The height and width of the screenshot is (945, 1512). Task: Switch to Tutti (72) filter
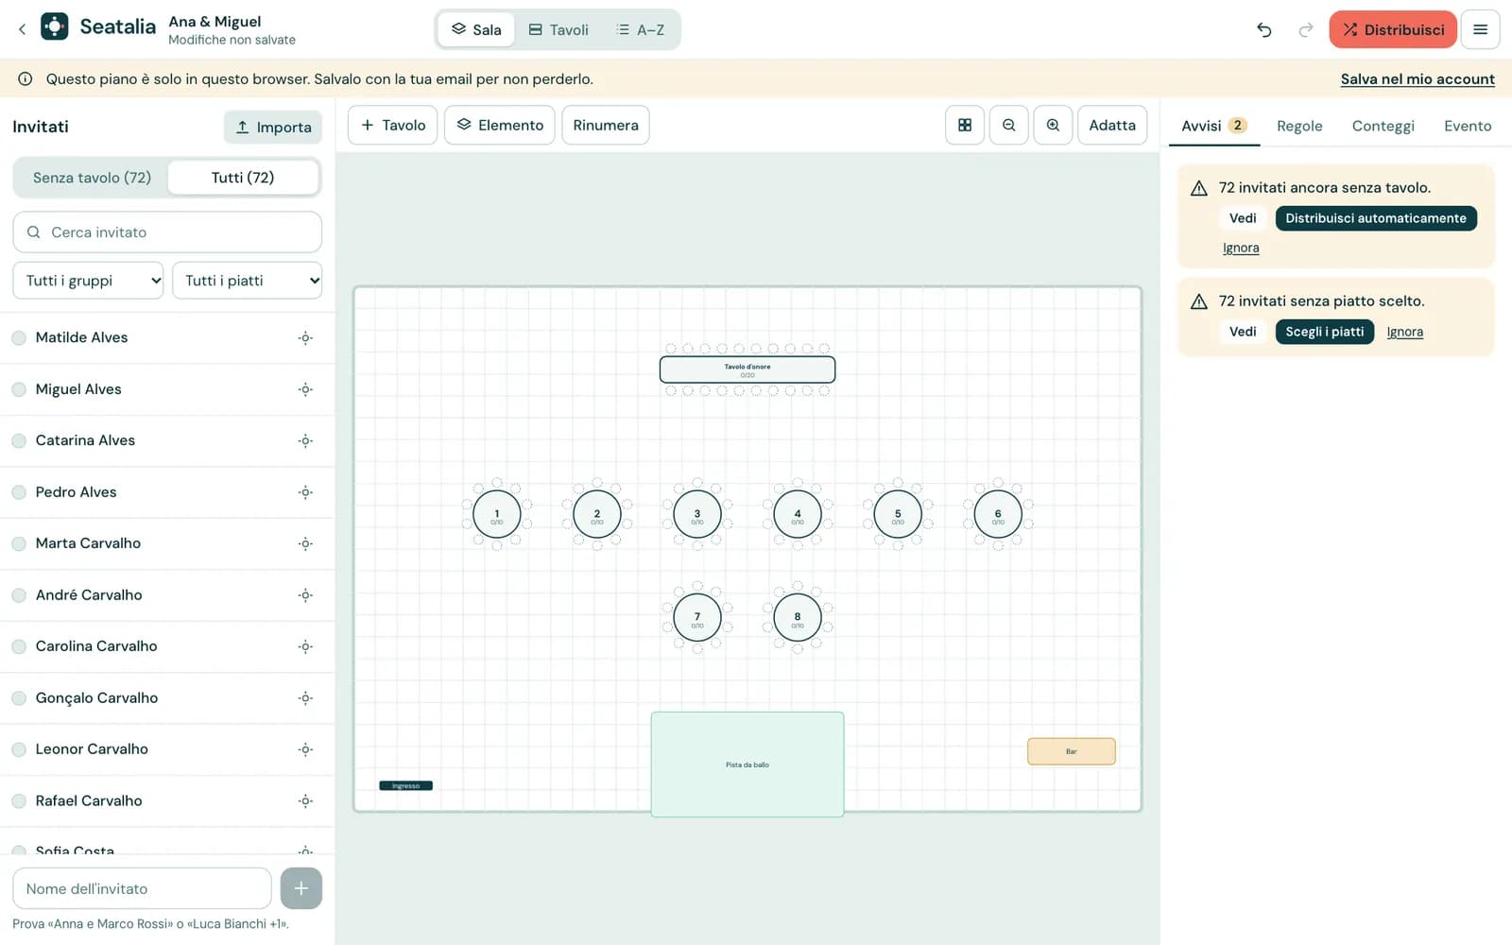[x=243, y=178]
